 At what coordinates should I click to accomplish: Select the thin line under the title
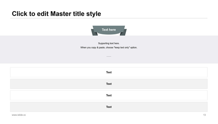click(x=109, y=18)
